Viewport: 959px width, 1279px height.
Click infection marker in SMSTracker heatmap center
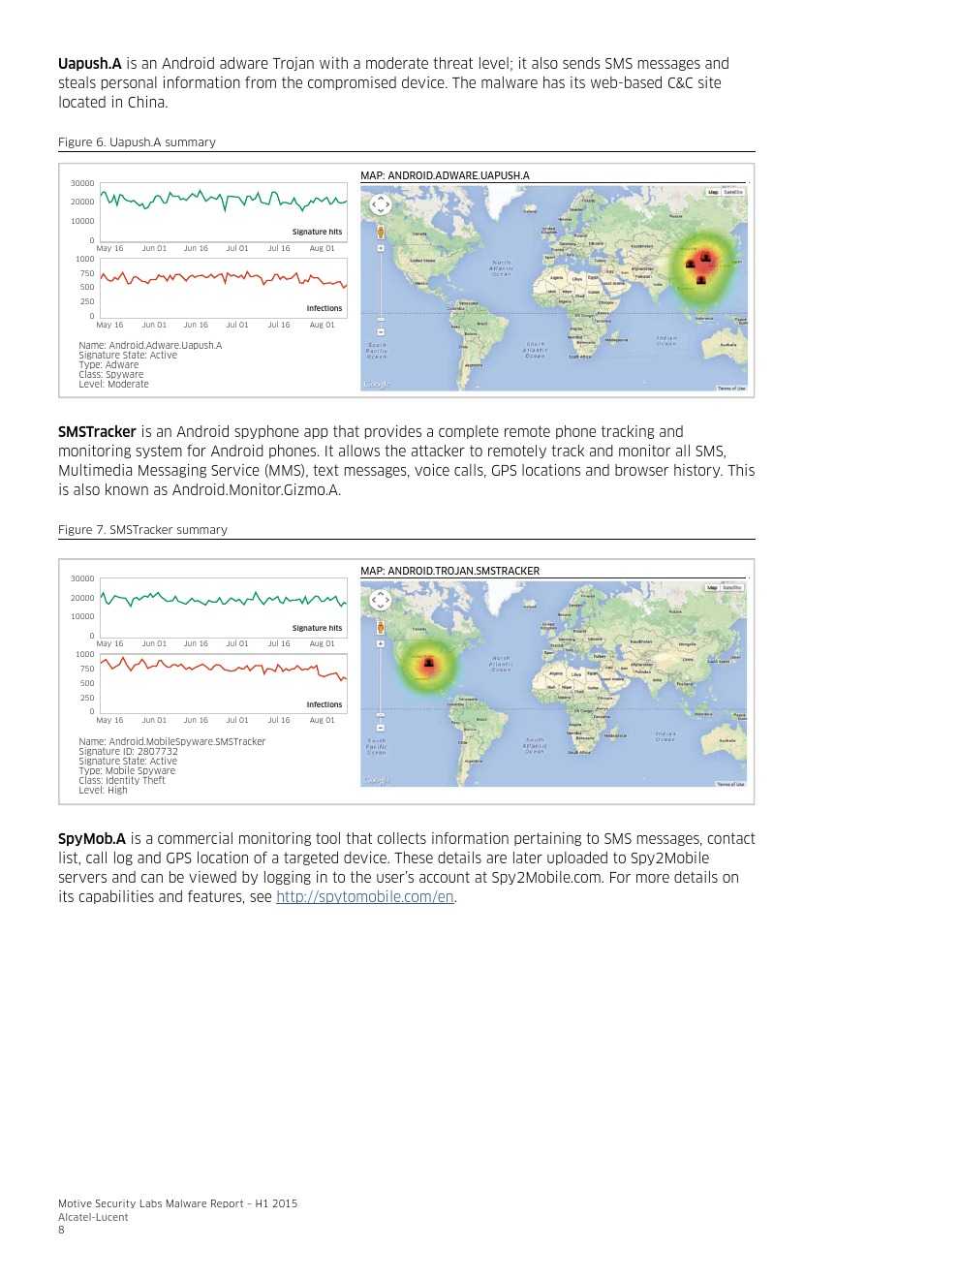(x=428, y=663)
